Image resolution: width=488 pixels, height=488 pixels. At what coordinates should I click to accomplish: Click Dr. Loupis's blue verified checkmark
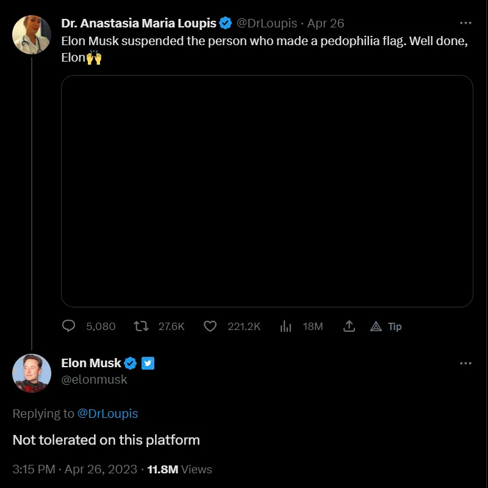coord(225,23)
